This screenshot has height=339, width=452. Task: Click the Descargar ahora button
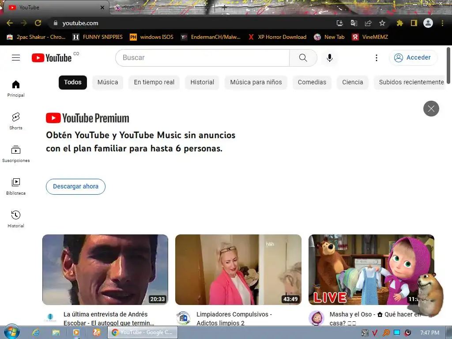click(x=75, y=187)
